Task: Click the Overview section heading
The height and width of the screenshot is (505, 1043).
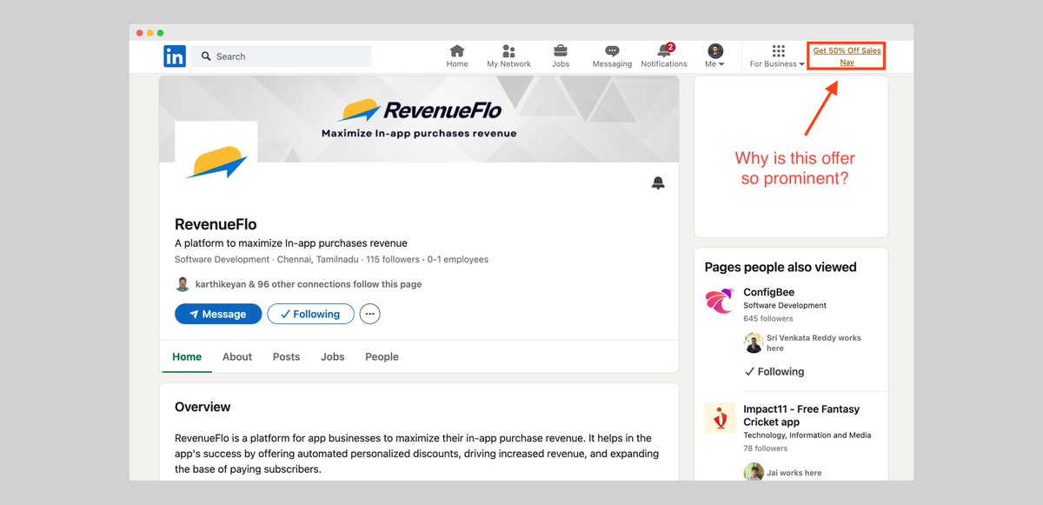Action: pyautogui.click(x=203, y=407)
